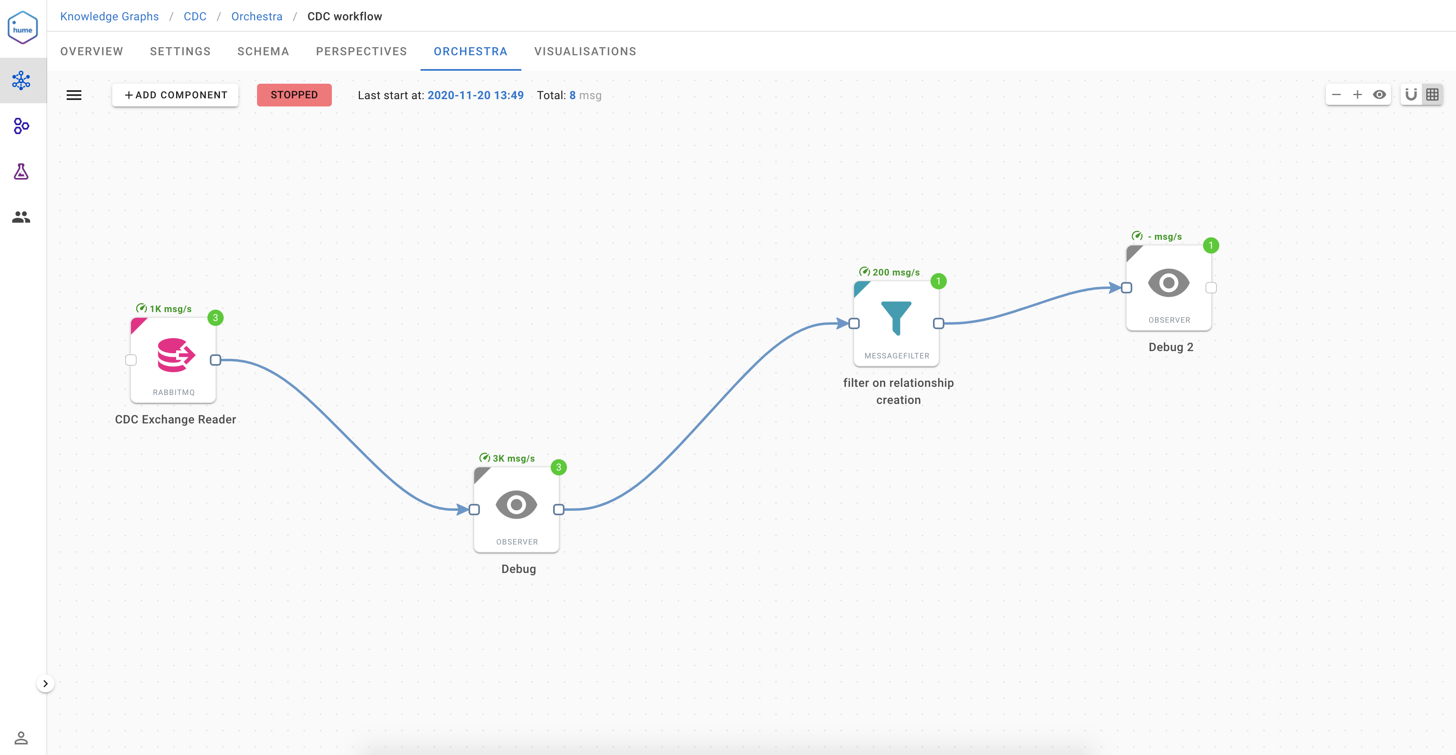Toggle the grid display button
1456x755 pixels.
(1432, 95)
